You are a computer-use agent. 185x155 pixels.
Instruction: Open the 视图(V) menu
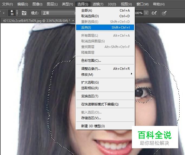point(126,4)
